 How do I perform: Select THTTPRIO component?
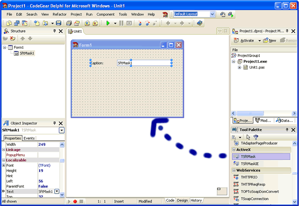[x=249, y=178]
